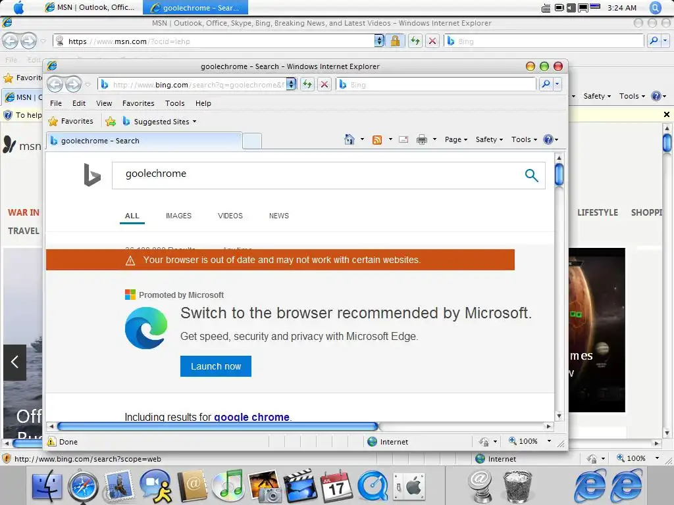
Task: Click the clock showing 3:24 AM
Action: click(621, 8)
